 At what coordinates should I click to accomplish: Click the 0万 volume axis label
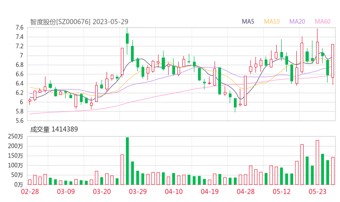pyautogui.click(x=19, y=185)
